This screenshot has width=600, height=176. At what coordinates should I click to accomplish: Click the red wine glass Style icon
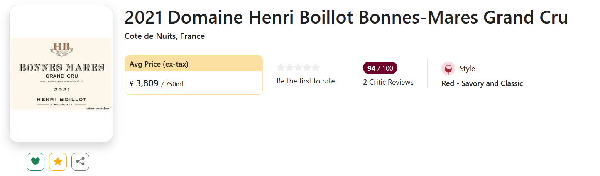[x=448, y=69]
